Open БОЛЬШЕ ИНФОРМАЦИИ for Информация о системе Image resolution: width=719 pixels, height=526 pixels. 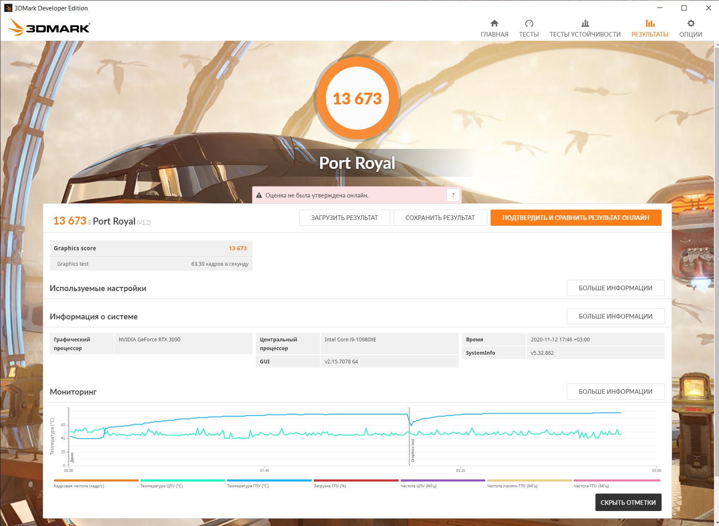pos(615,316)
